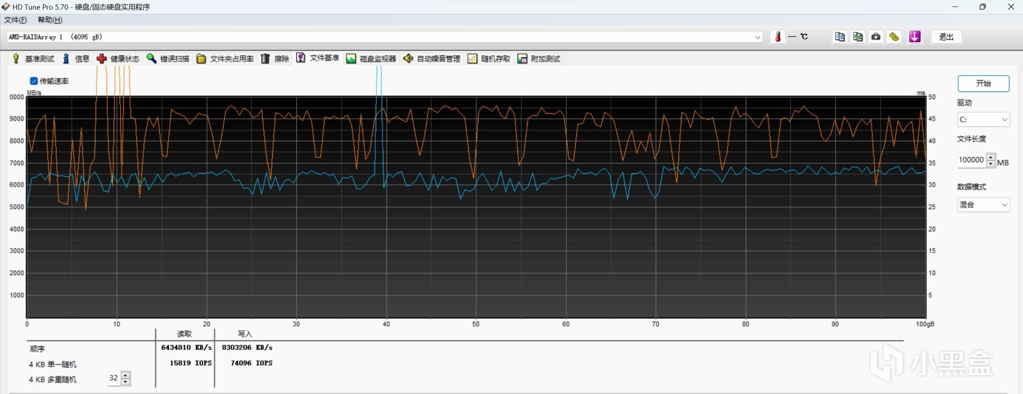Select the 文件夹占用率 tab

(x=225, y=59)
